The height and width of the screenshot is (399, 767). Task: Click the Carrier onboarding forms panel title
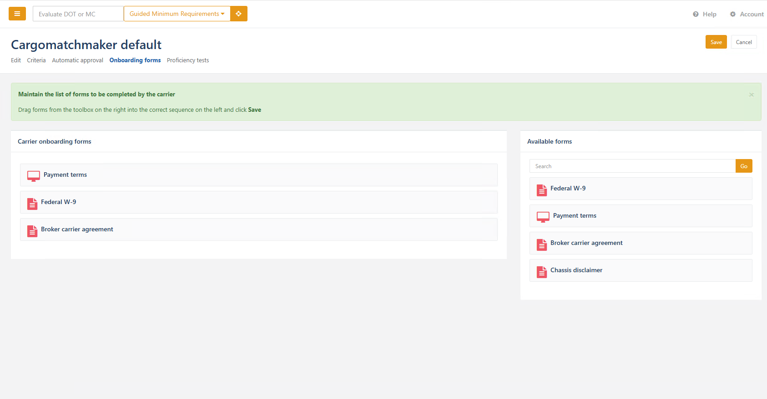point(55,141)
